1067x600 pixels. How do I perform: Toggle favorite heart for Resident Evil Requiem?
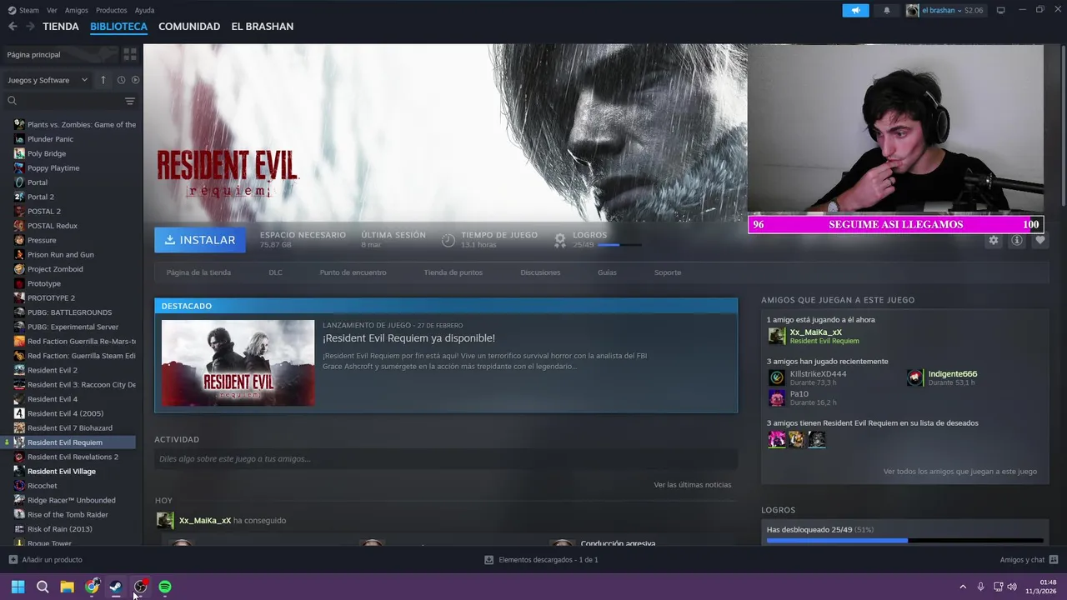[x=1039, y=240]
